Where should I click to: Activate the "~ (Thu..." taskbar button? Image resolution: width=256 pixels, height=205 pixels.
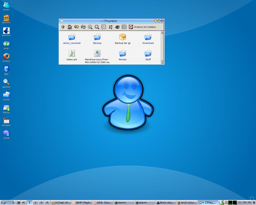(x=208, y=203)
